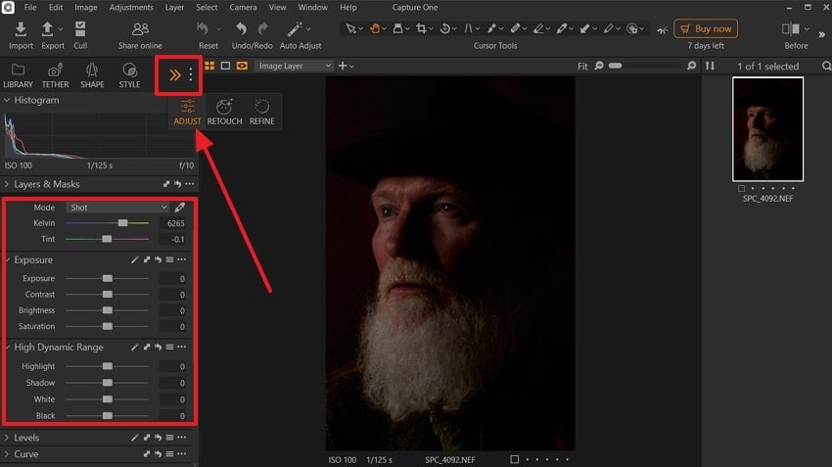Open the Image Layer dropdown

[295, 66]
